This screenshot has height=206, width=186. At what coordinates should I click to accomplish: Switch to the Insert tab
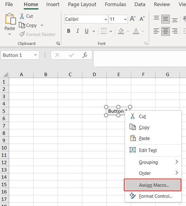[x=53, y=5]
